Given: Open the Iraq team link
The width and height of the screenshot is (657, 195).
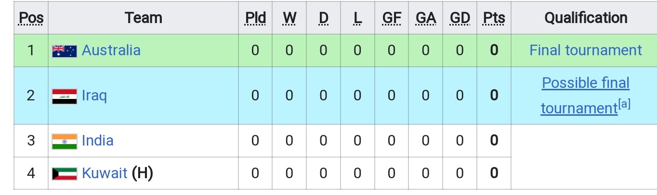Looking at the screenshot, I should pyautogui.click(x=94, y=96).
